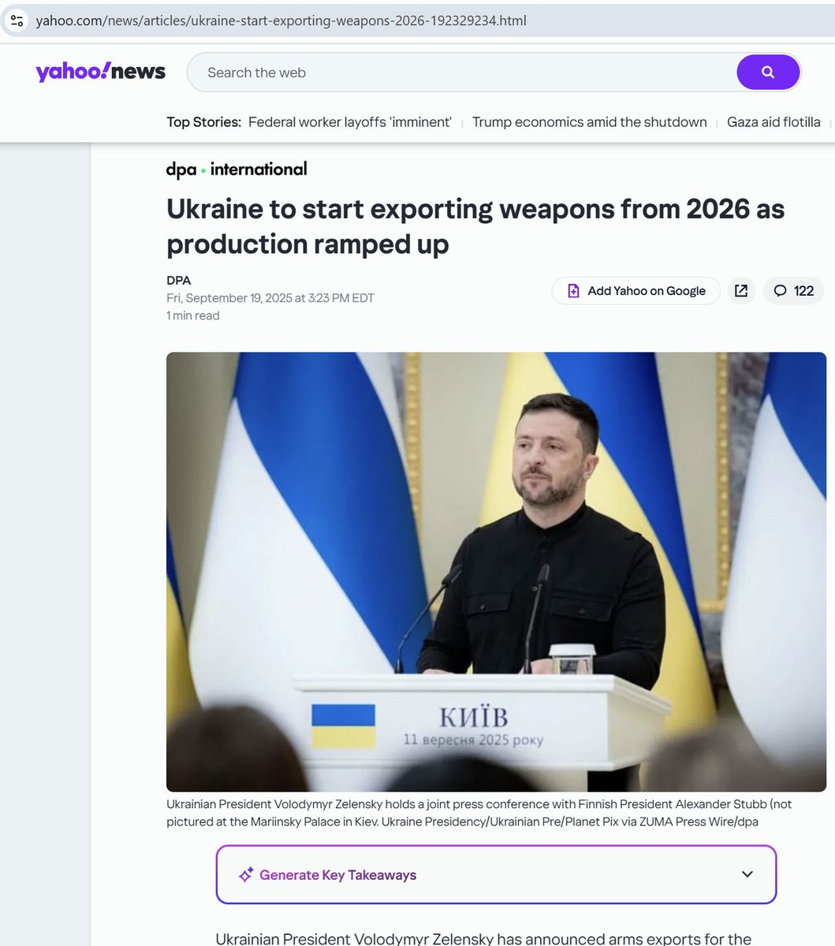This screenshot has width=835, height=946.
Task: Click the purple search magnifier button
Action: pos(768,73)
